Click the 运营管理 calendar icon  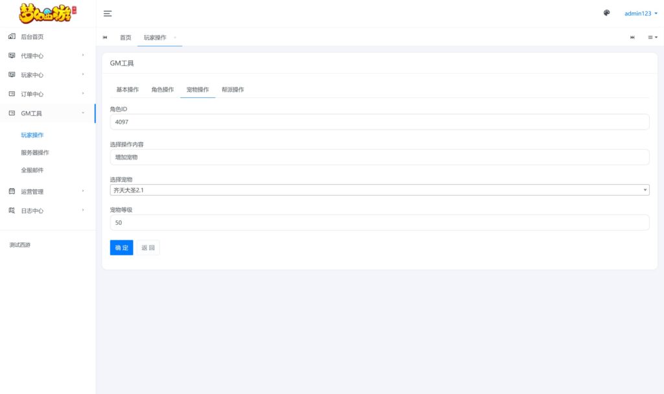click(x=12, y=191)
